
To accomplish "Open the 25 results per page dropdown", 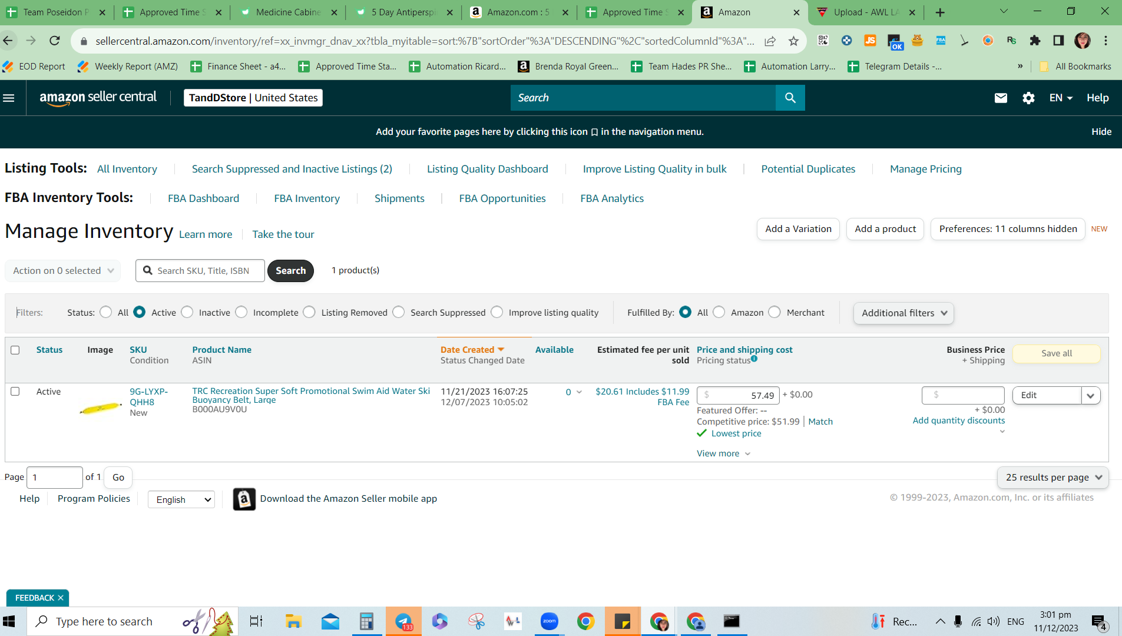I will [1053, 478].
